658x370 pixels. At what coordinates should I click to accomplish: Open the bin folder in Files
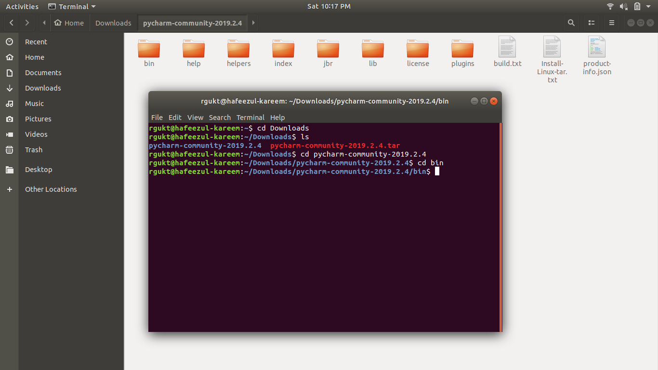tap(149, 49)
